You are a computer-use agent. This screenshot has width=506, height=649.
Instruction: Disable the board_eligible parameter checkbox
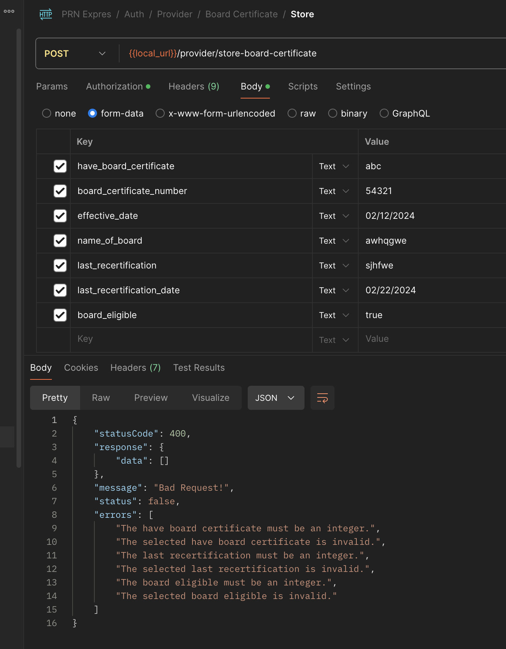(x=60, y=315)
